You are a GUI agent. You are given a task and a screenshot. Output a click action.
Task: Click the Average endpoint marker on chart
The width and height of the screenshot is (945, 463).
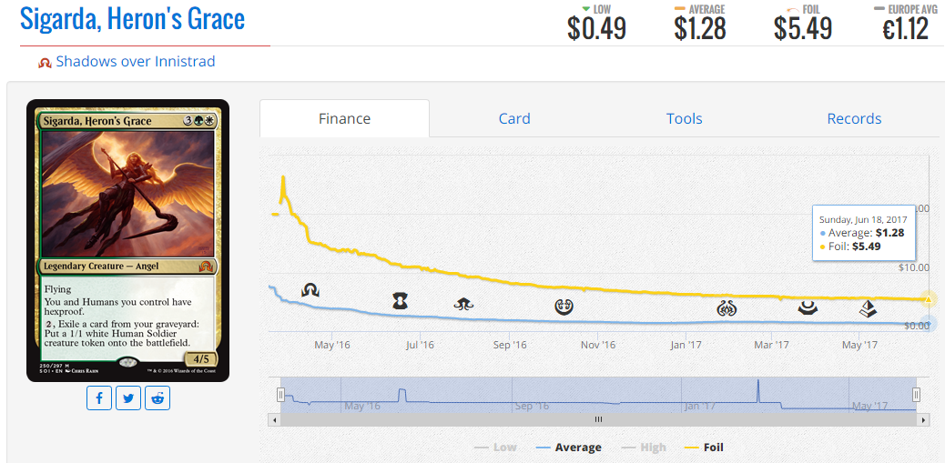click(929, 323)
